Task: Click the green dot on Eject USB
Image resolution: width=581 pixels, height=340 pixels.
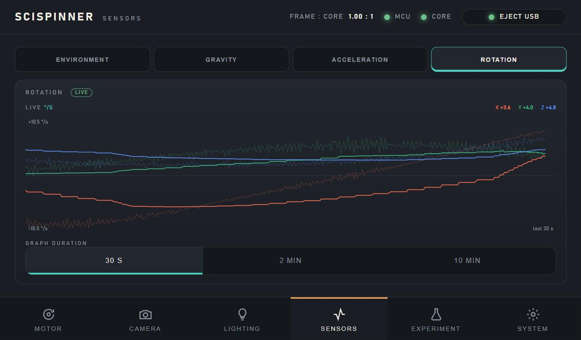Action: pos(491,17)
